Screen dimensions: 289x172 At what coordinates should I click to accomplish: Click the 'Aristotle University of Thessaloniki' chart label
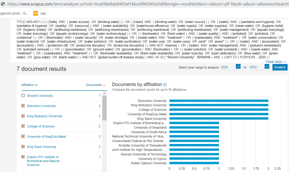coord(142,145)
